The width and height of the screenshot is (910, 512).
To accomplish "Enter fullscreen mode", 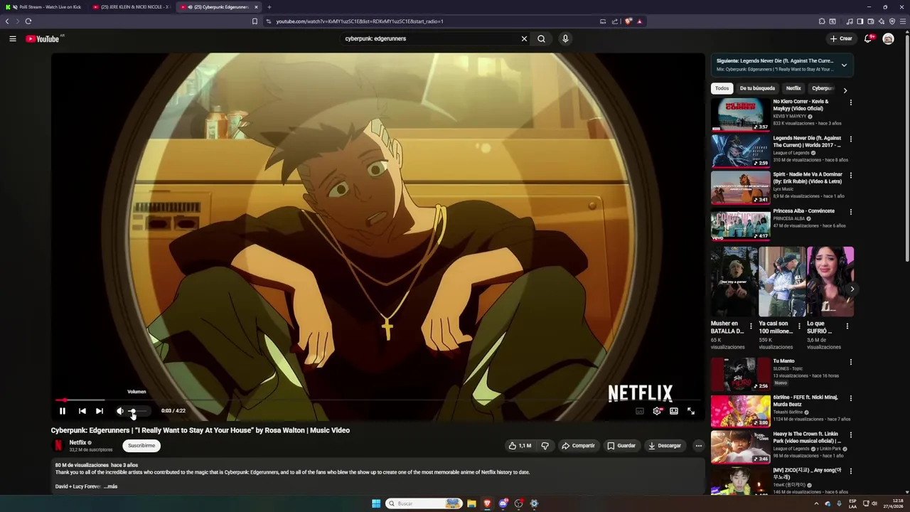I will pyautogui.click(x=691, y=411).
